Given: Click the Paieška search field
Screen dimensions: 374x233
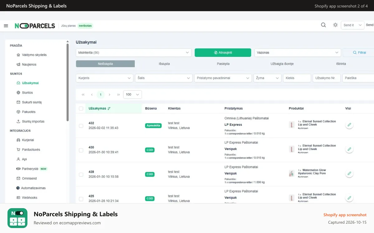Looking at the screenshot, I should tap(358, 78).
